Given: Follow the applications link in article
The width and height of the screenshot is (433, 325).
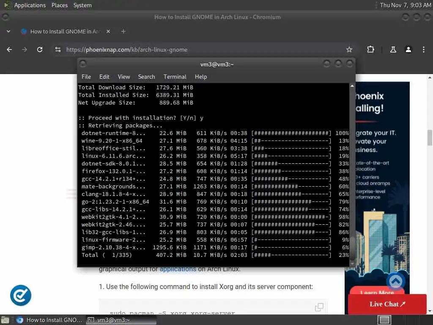Looking at the screenshot, I should click(178, 269).
